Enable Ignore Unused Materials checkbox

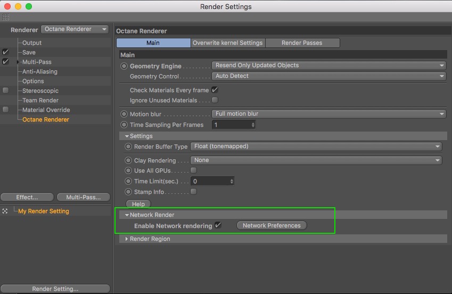215,100
